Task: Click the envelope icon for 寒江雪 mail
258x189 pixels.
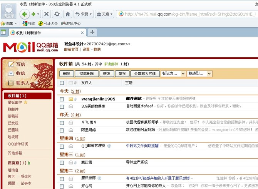Action: click(71, 162)
